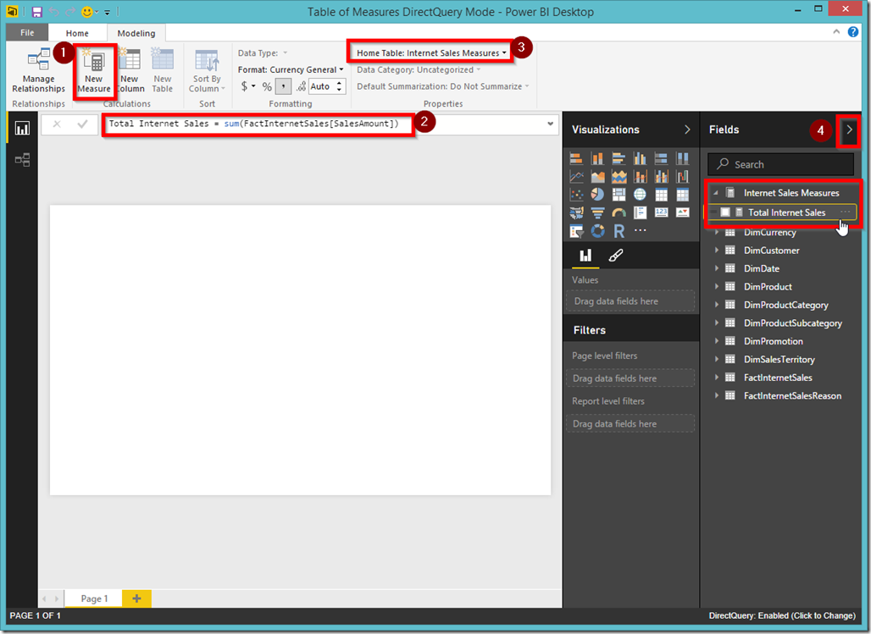This screenshot has height=634, width=871.
Task: Select the Line and stacked column chart
Action: tap(640, 177)
